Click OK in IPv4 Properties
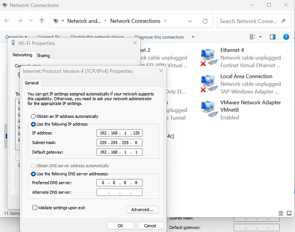This screenshot has width=295, height=232. click(x=121, y=226)
